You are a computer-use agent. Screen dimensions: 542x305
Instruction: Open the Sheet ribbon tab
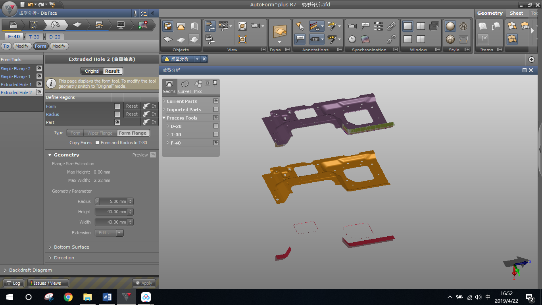point(516,13)
